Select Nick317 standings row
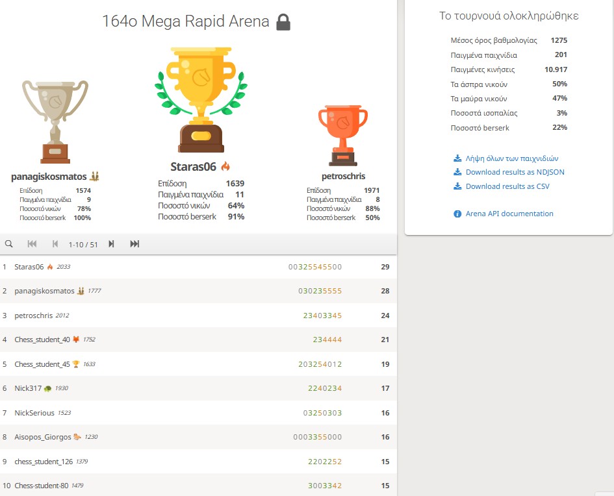The height and width of the screenshot is (496, 614). coord(198,388)
